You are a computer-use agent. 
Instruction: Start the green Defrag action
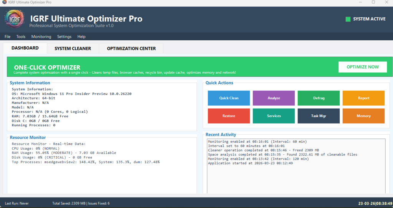pos(319,98)
